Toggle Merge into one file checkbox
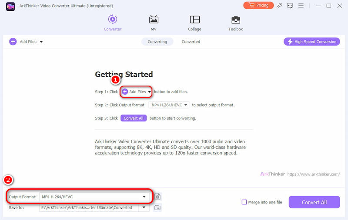This screenshot has height=220, width=348. coord(244,202)
